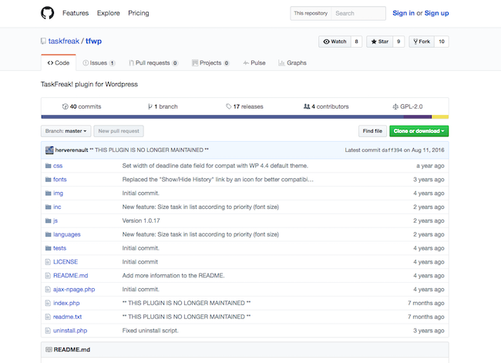Open the 'Set width of deadline date field' commit

(215, 166)
